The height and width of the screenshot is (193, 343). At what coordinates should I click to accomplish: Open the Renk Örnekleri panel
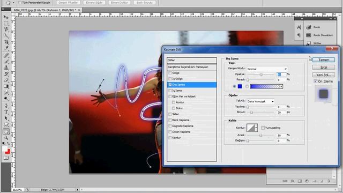(319, 35)
